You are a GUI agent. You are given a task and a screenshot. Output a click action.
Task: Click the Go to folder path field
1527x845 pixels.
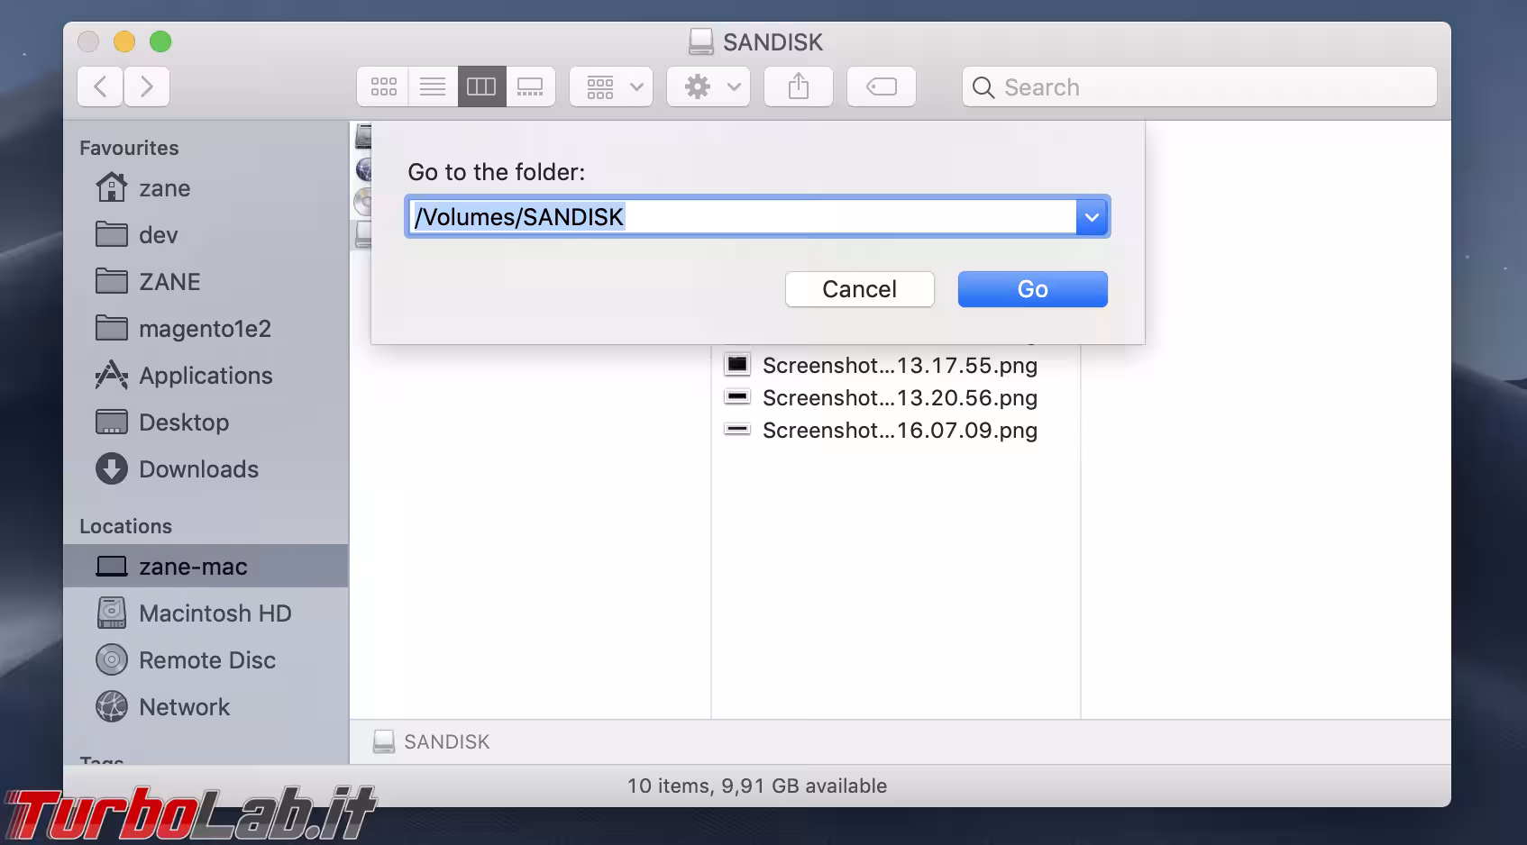[742, 217]
